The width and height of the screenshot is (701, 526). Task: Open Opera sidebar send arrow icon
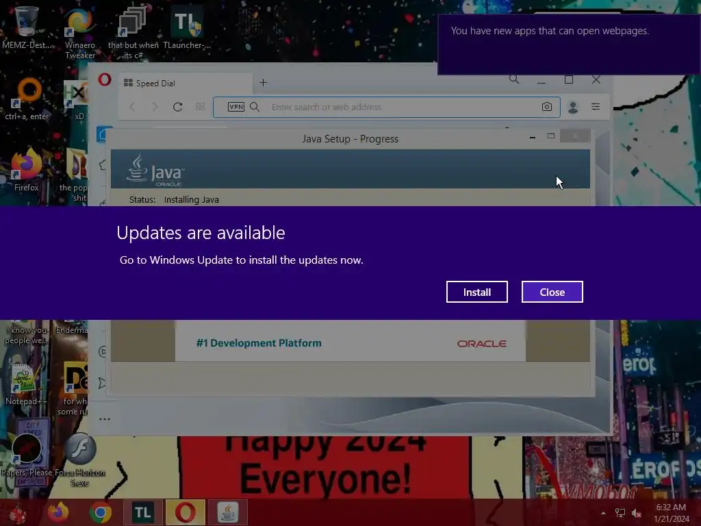pyautogui.click(x=102, y=383)
